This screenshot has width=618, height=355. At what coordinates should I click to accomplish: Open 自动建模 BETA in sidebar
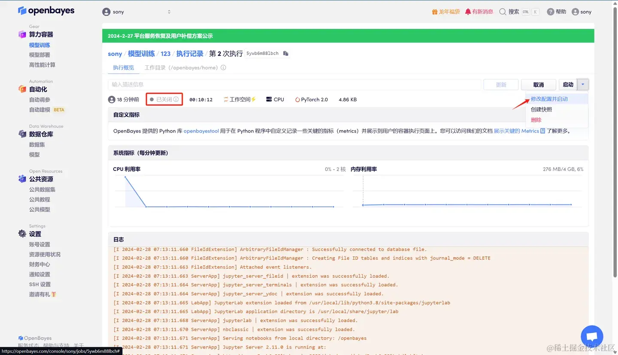pos(47,110)
